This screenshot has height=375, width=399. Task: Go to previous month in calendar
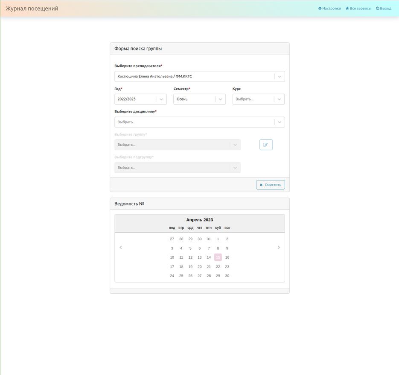click(121, 248)
